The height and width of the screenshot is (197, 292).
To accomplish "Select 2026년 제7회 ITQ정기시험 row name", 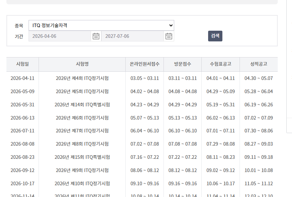I will [x=82, y=131].
